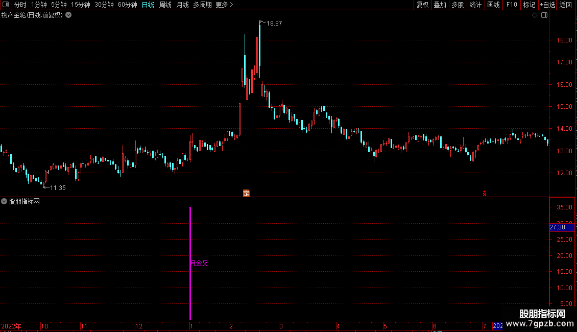This screenshot has height=332, width=577.
Task: Select the 15分钟 period
Action: [81, 5]
